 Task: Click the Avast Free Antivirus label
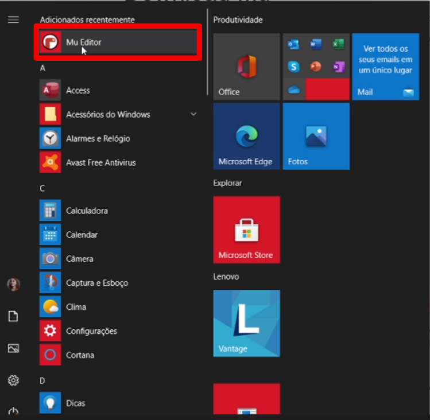point(101,162)
